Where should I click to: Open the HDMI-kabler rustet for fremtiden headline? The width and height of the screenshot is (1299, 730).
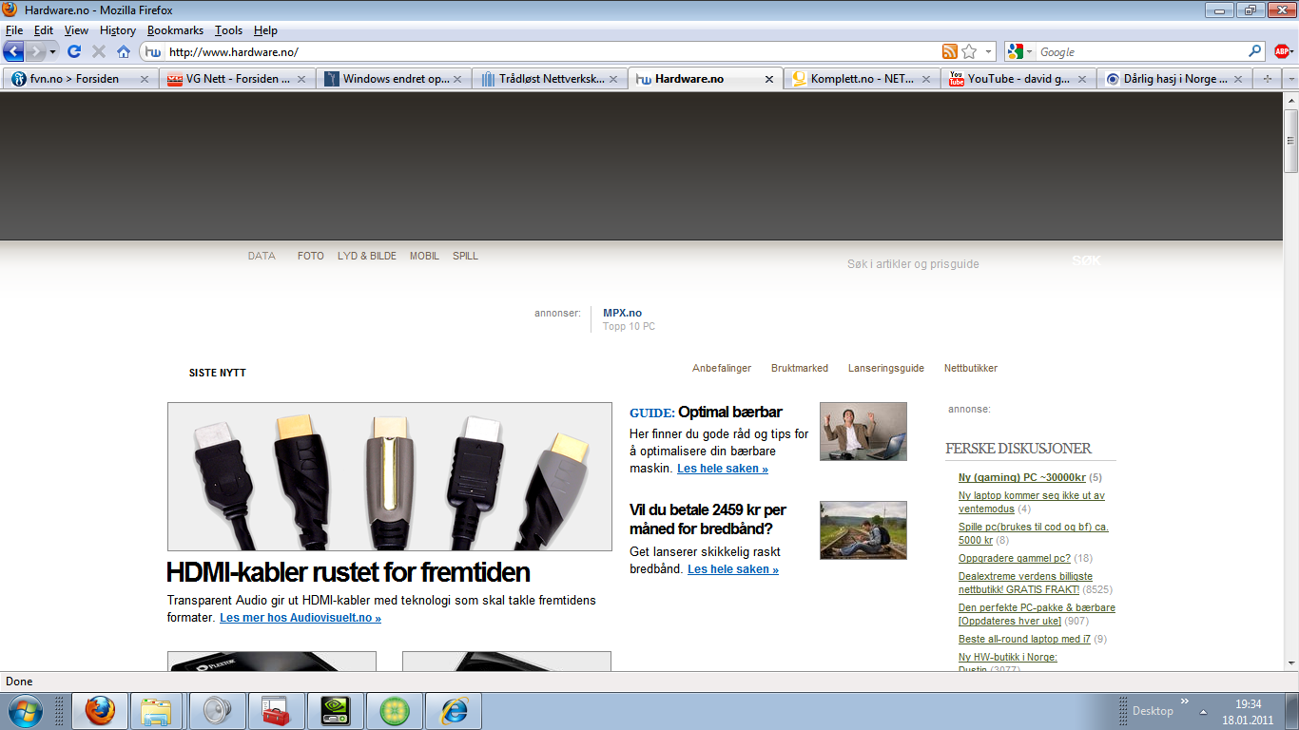(348, 572)
